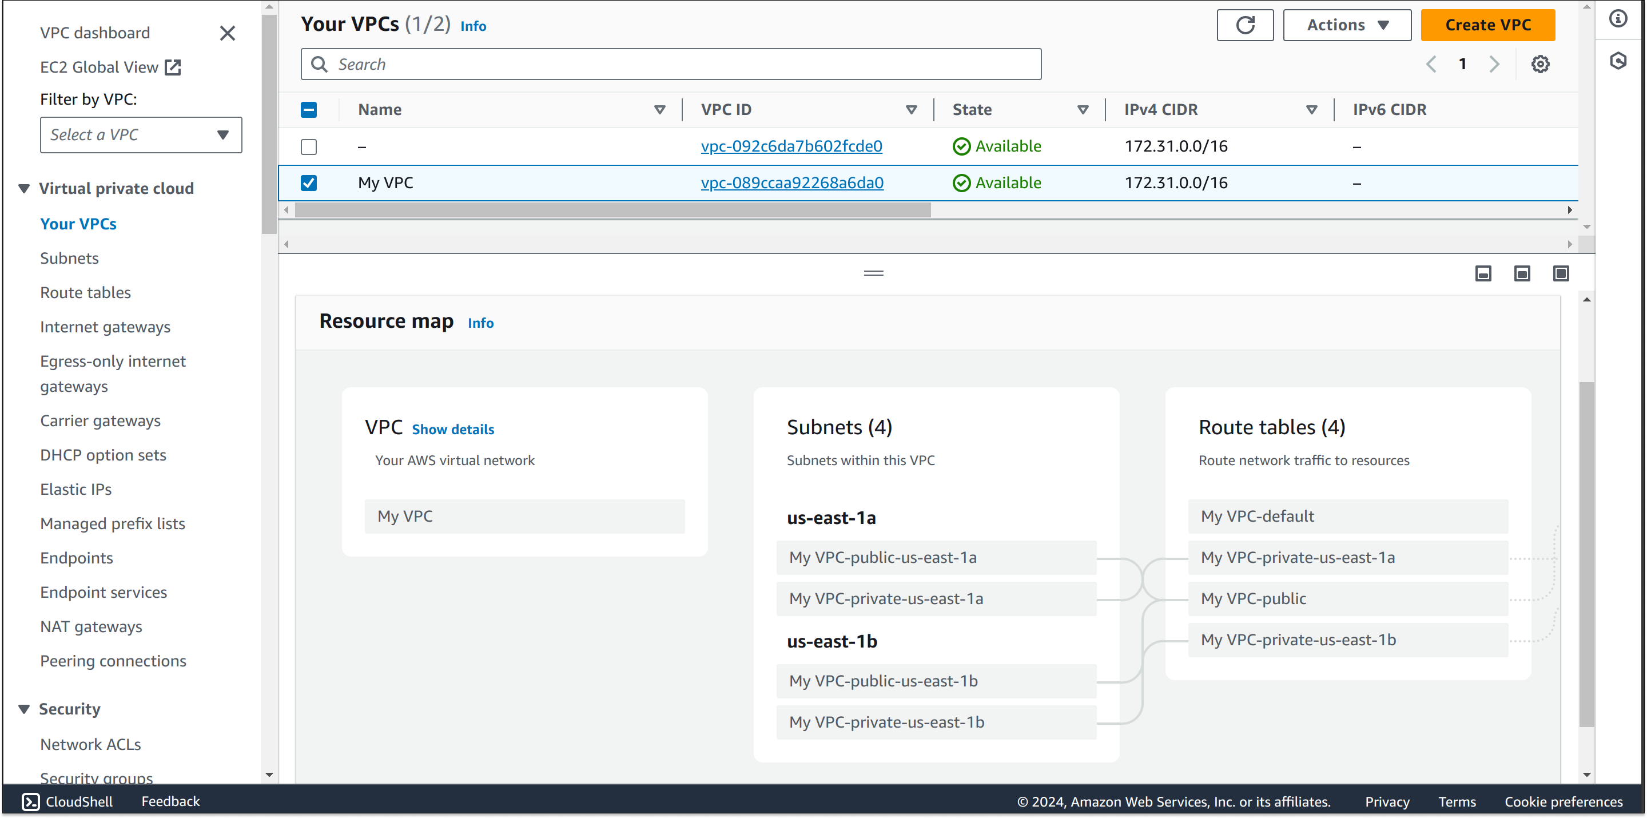This screenshot has height=818, width=1647.
Task: Open the info side panel icon
Action: click(x=1619, y=18)
